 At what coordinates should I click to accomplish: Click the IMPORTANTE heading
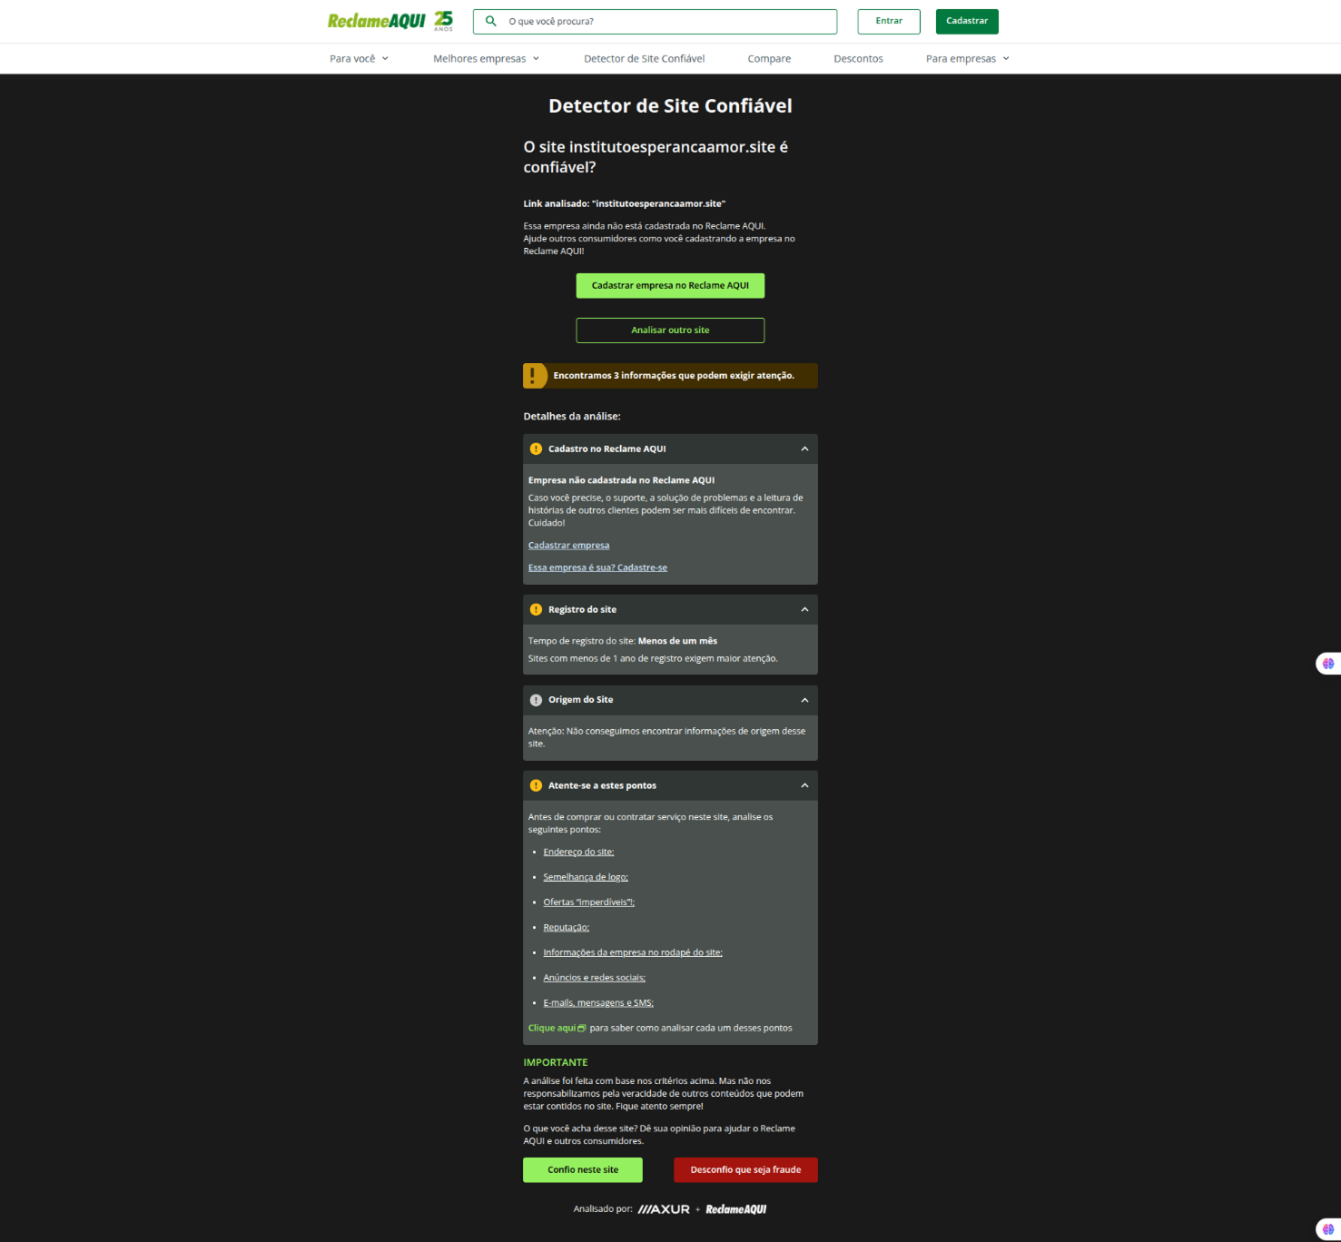[x=556, y=1062]
